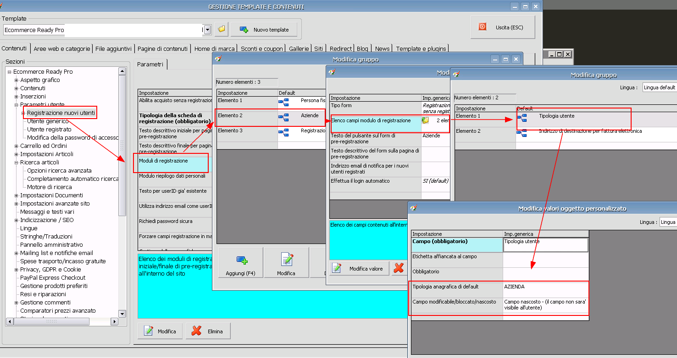Select Opzioni ricerca avanzata tree item

[59, 171]
